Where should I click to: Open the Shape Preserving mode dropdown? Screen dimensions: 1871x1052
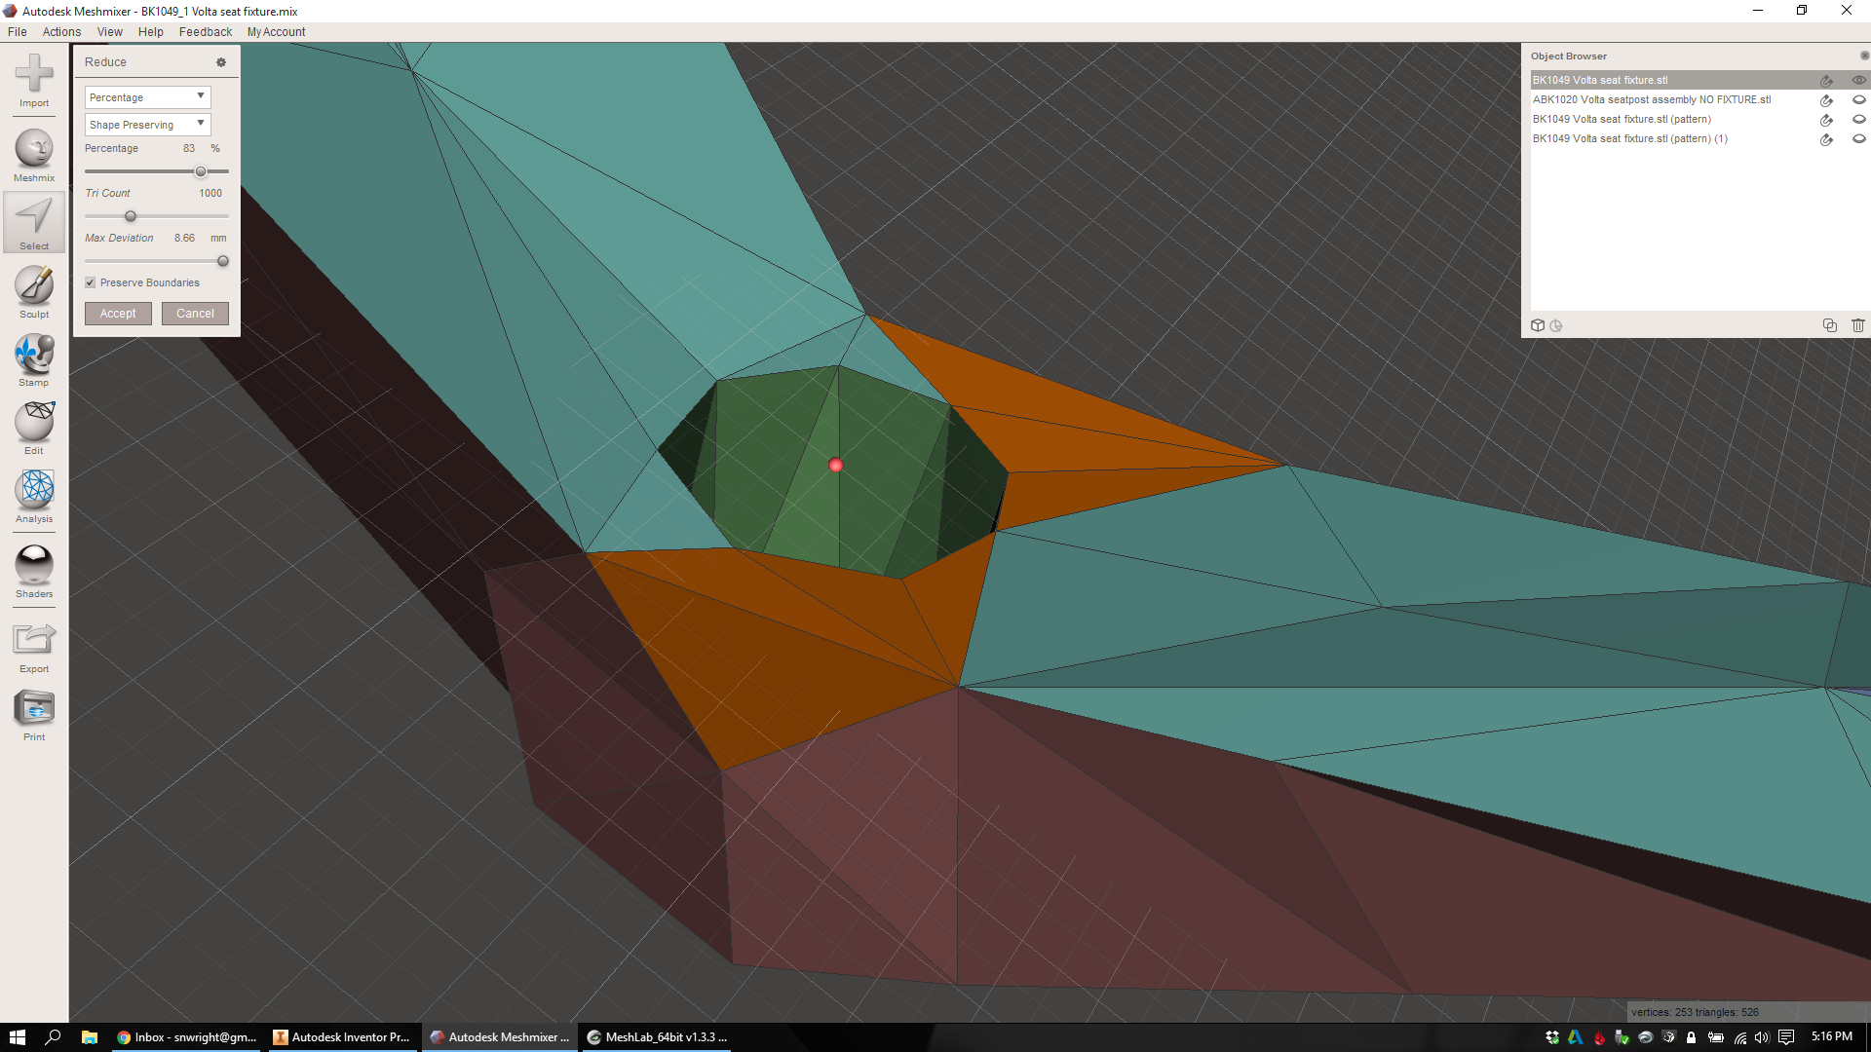pyautogui.click(x=147, y=125)
